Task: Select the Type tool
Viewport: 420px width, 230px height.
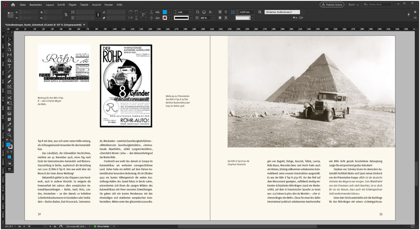Action: point(9,66)
